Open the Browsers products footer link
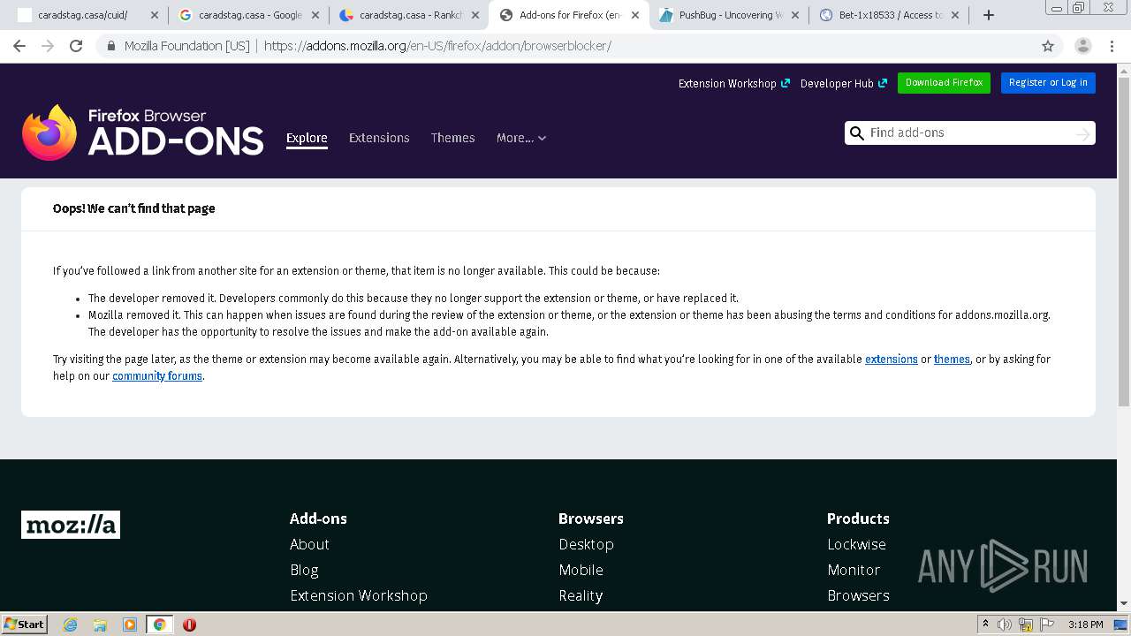The width and height of the screenshot is (1131, 636). pos(858,595)
